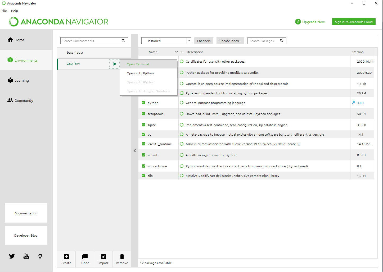Uncheck the python package checkbox
383x272 pixels.
pyautogui.click(x=143, y=103)
